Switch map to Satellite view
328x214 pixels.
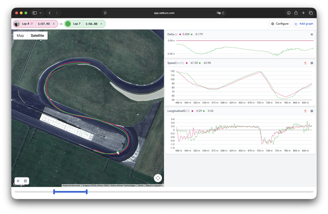(x=37, y=35)
